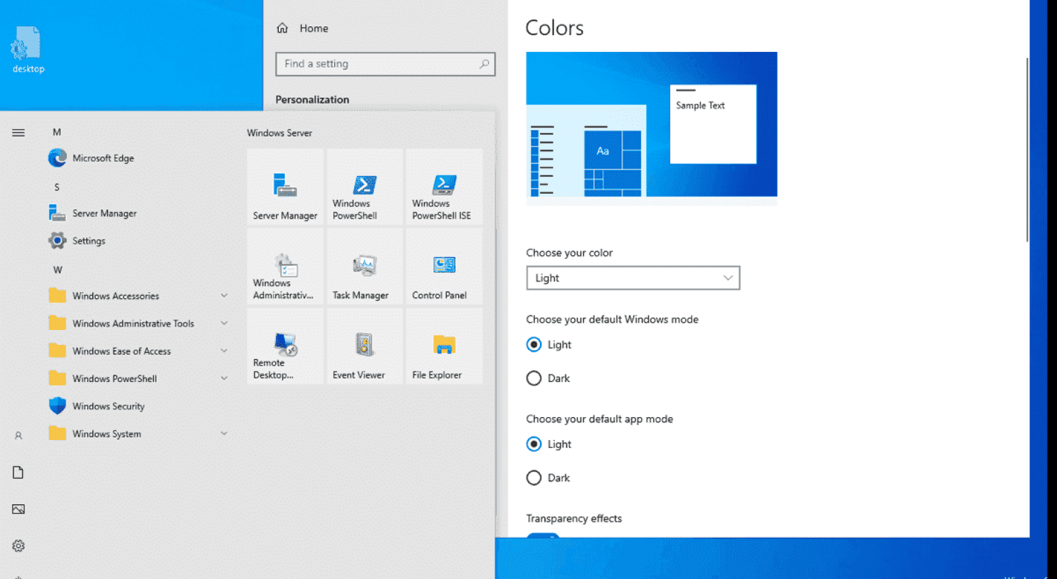Click the Home icon in Settings

(x=282, y=28)
